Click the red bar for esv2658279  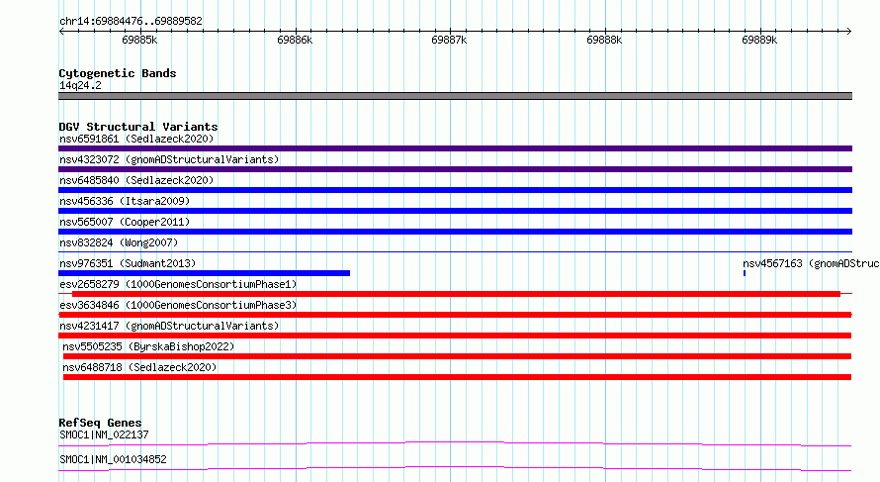pos(456,294)
